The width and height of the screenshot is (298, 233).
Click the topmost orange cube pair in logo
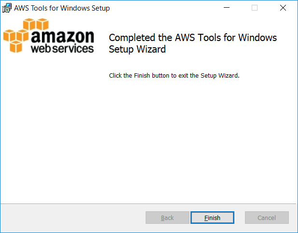36,24
